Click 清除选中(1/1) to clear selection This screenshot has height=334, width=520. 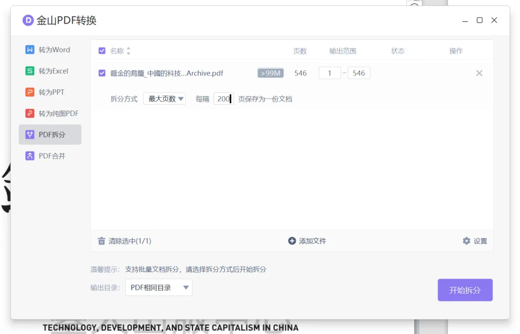pos(125,241)
